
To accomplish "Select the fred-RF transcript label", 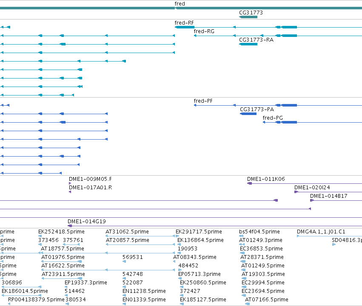I will (184, 23).
